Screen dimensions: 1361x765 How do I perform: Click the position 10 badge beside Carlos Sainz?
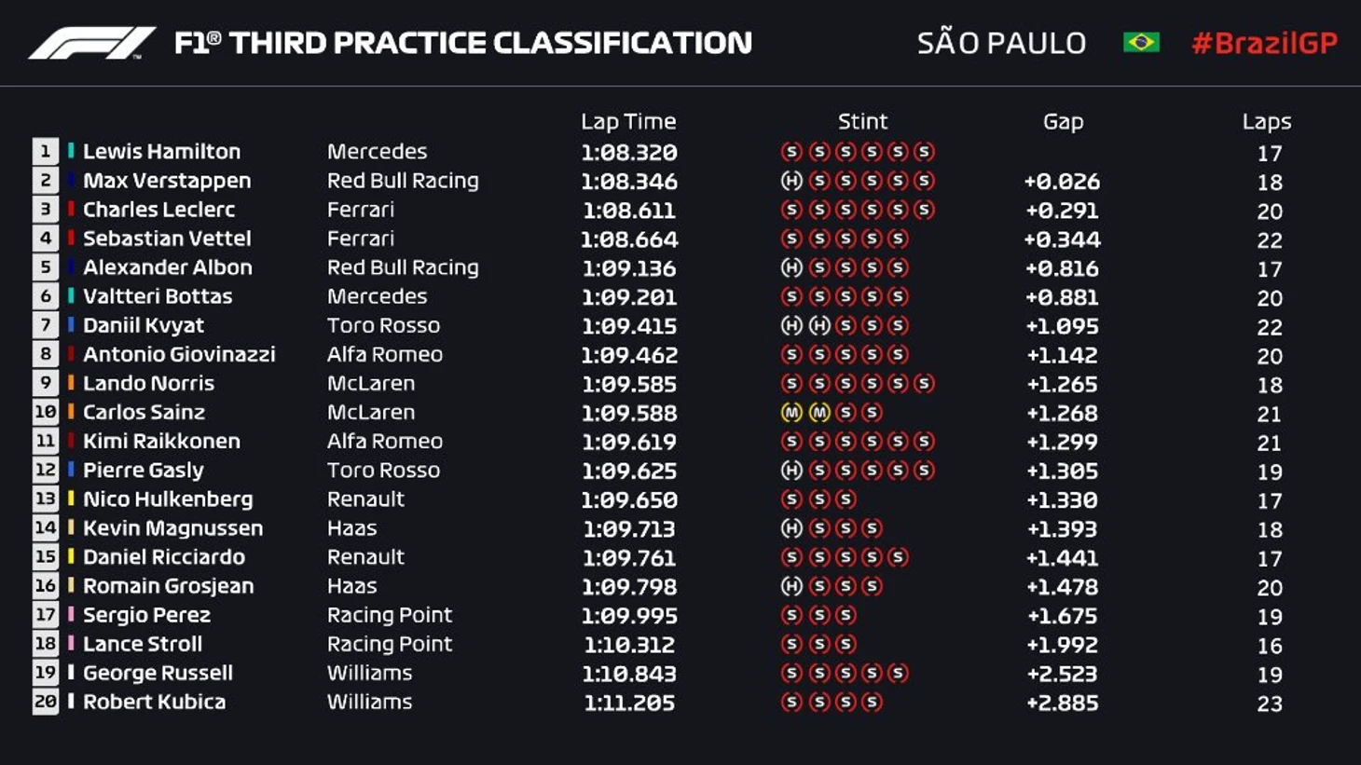tap(45, 412)
